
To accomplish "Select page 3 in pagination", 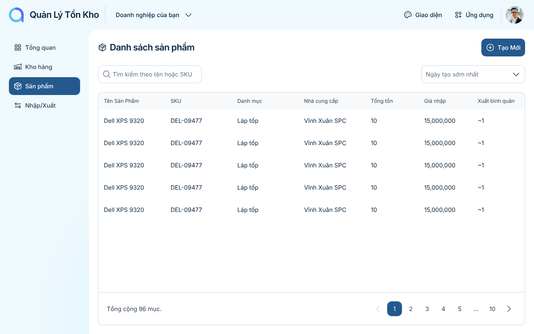I will 427,309.
